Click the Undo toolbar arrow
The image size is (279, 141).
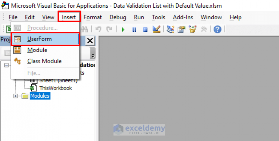point(98,29)
